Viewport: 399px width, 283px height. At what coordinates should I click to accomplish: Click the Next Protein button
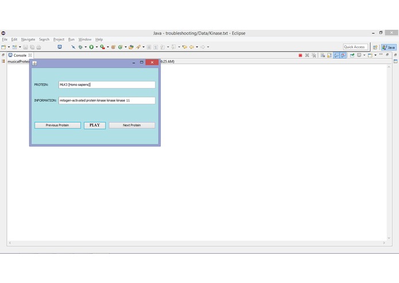coord(132,125)
